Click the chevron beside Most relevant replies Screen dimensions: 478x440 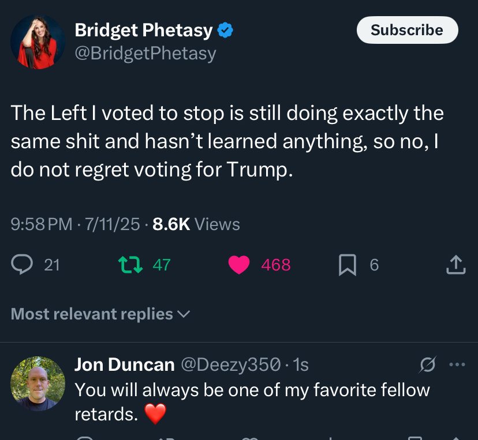tap(184, 314)
